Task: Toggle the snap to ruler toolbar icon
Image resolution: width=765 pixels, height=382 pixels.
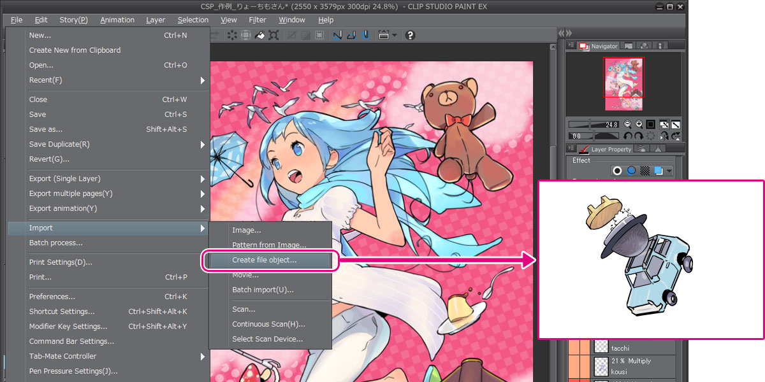Action: click(x=337, y=35)
